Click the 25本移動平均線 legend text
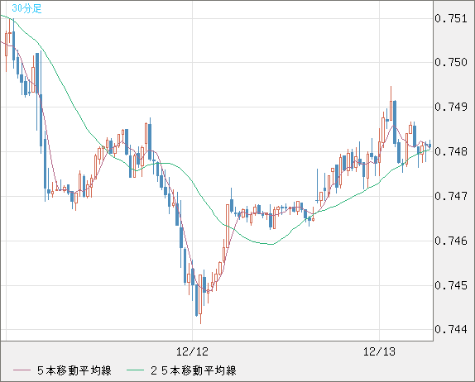Viewport: 475px width, 382px height. pyautogui.click(x=194, y=370)
